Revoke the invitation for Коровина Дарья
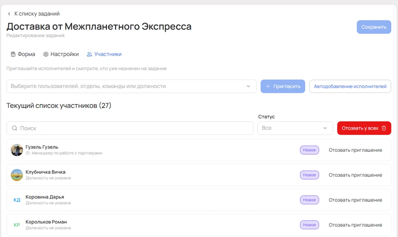Screen dimensions: 398x237 [356, 200]
